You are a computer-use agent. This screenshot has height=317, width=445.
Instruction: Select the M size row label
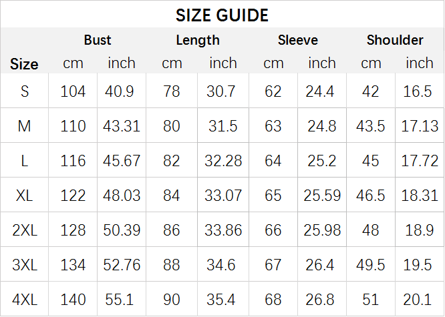click(25, 126)
